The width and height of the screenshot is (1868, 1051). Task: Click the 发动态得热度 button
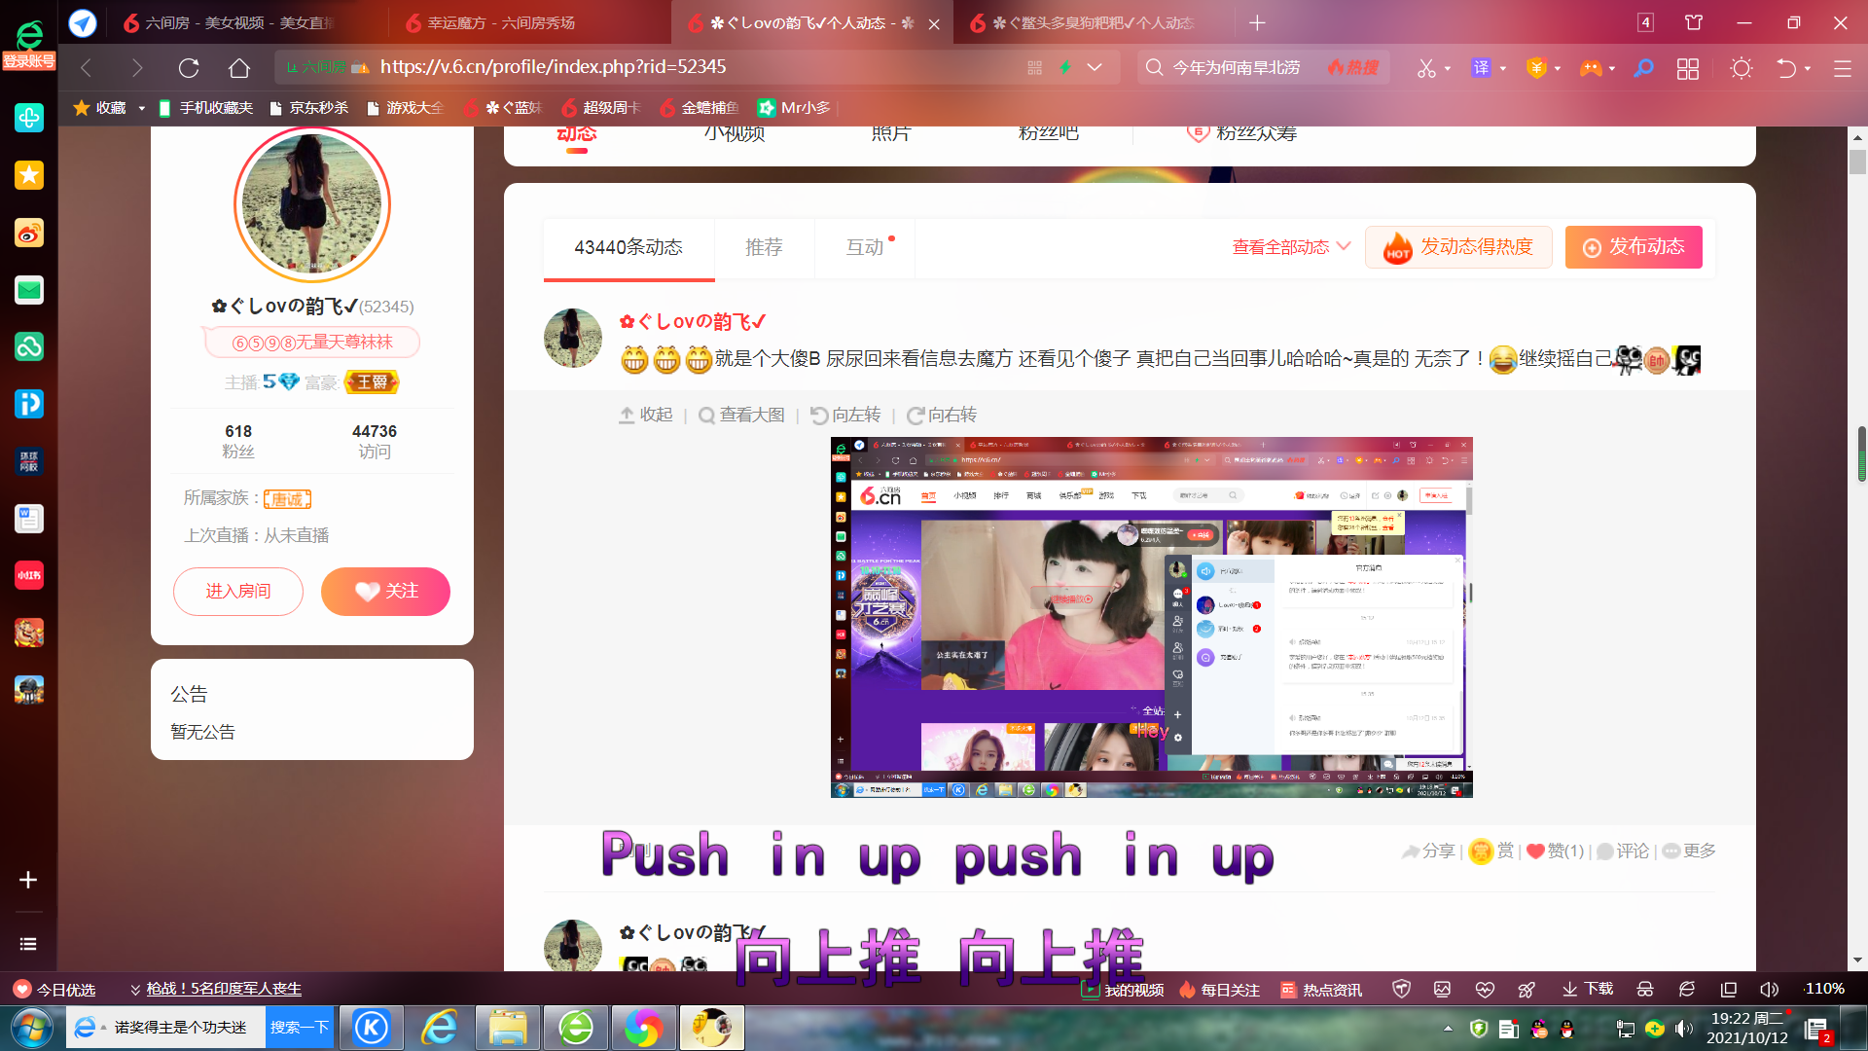1458,247
